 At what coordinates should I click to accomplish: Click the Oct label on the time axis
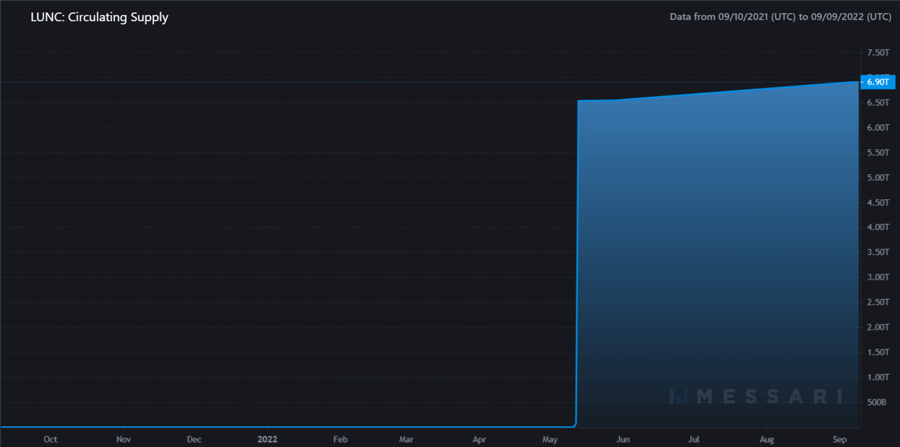coord(50,438)
